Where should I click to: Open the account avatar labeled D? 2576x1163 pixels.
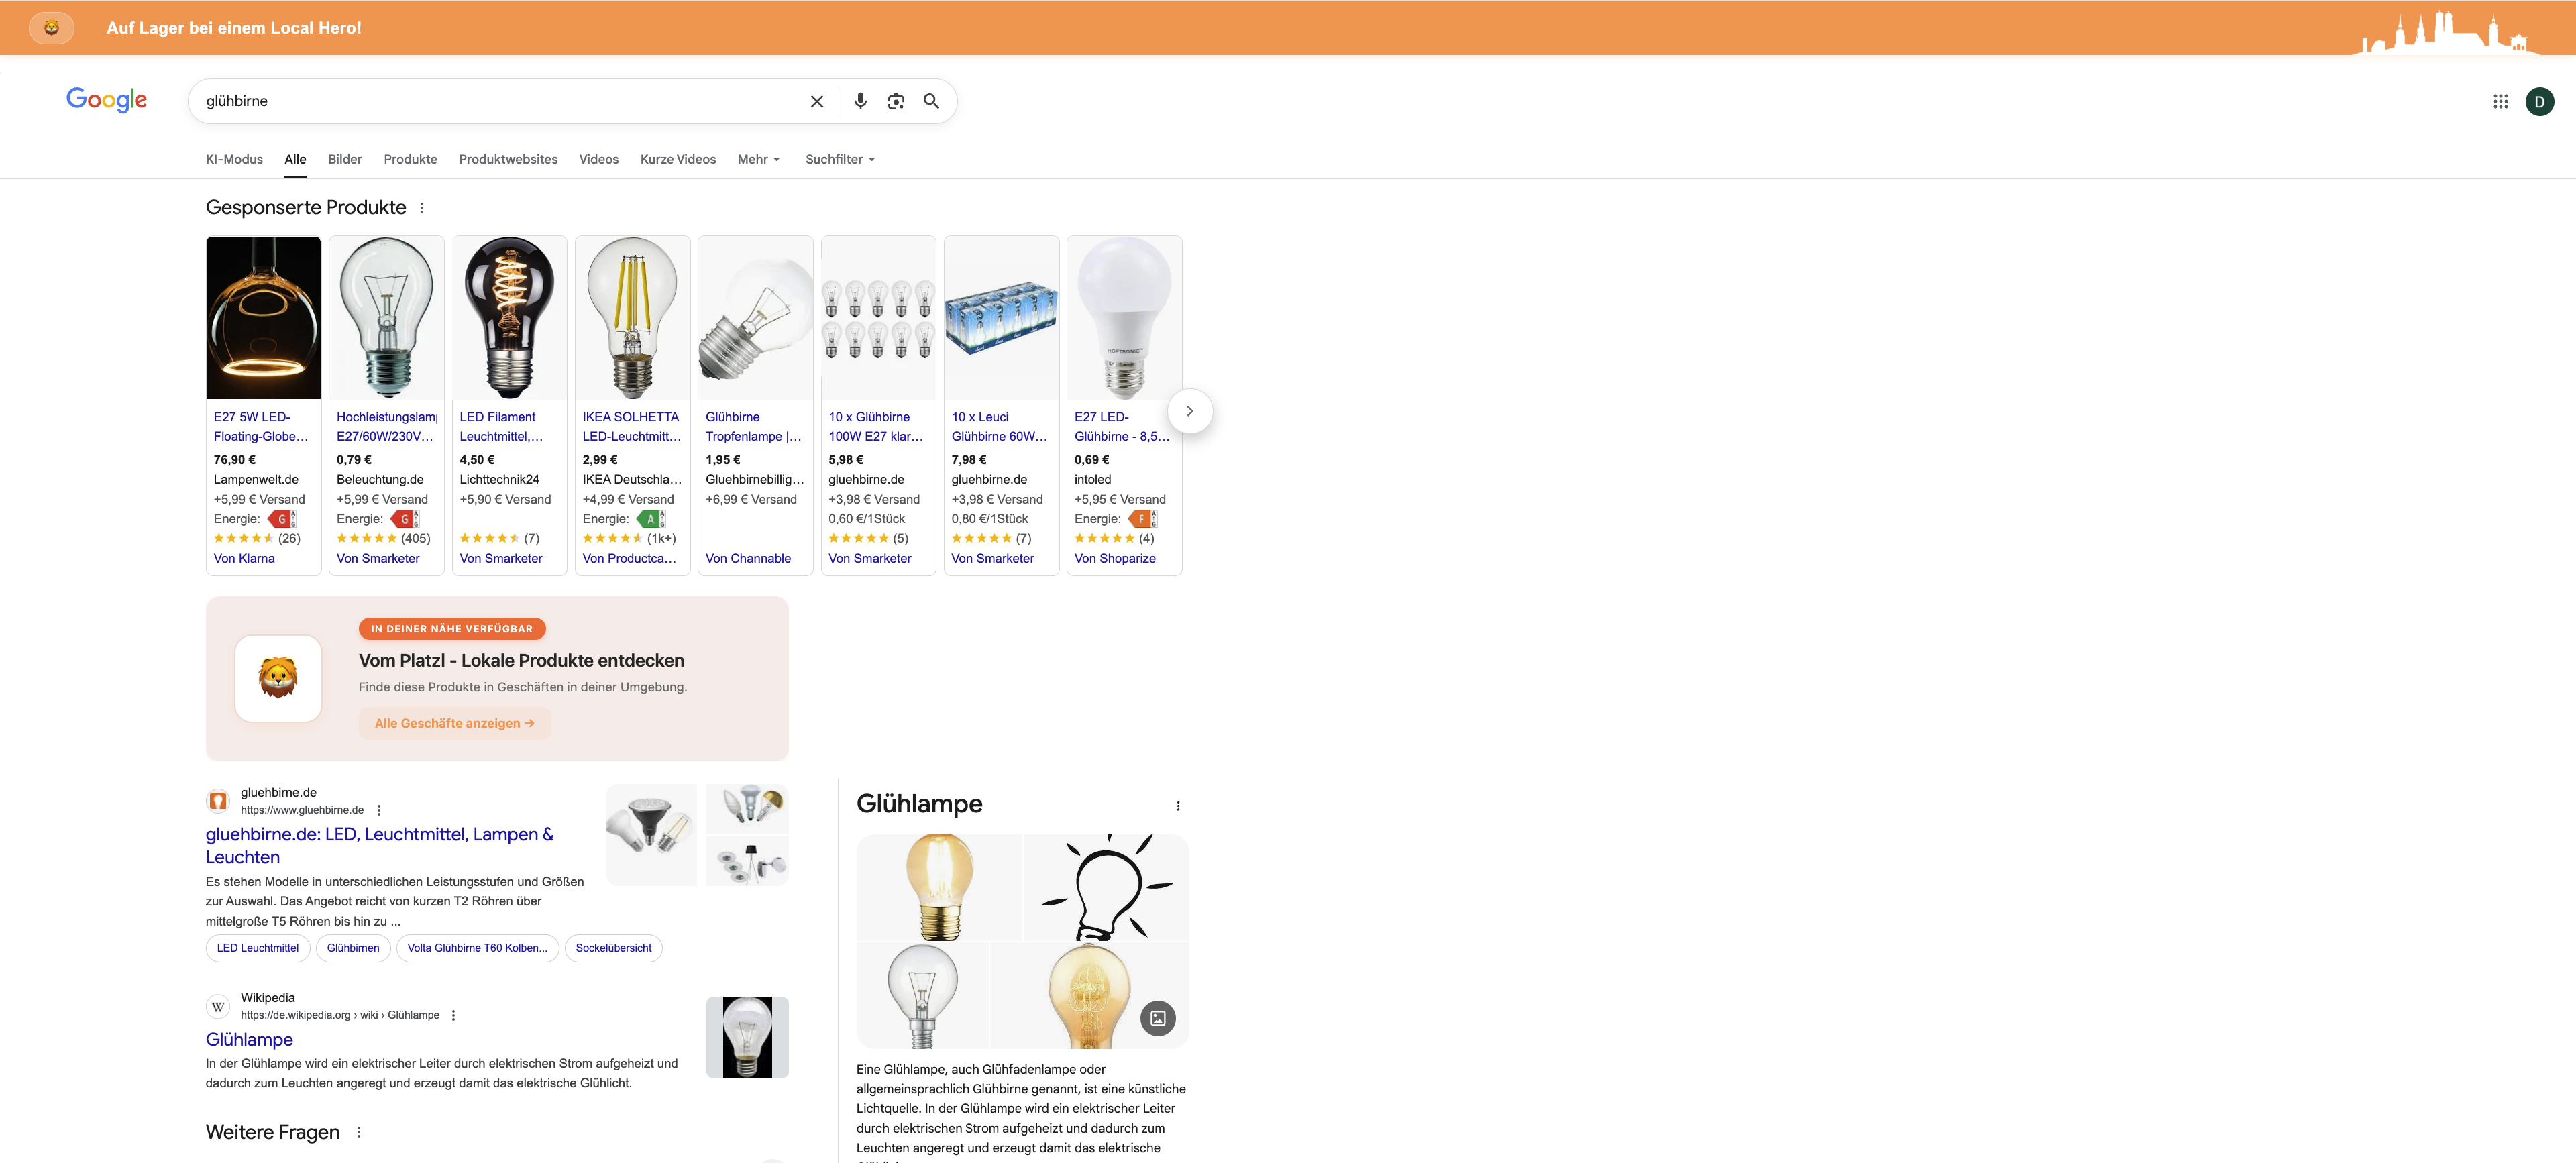[2539, 101]
